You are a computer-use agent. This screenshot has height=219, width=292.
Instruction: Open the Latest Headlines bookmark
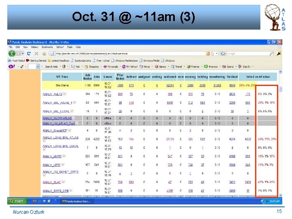pos(58,60)
